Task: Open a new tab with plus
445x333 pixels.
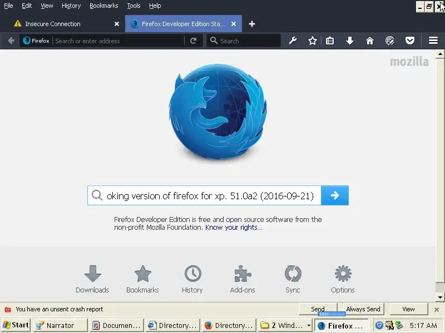Action: pos(252,24)
